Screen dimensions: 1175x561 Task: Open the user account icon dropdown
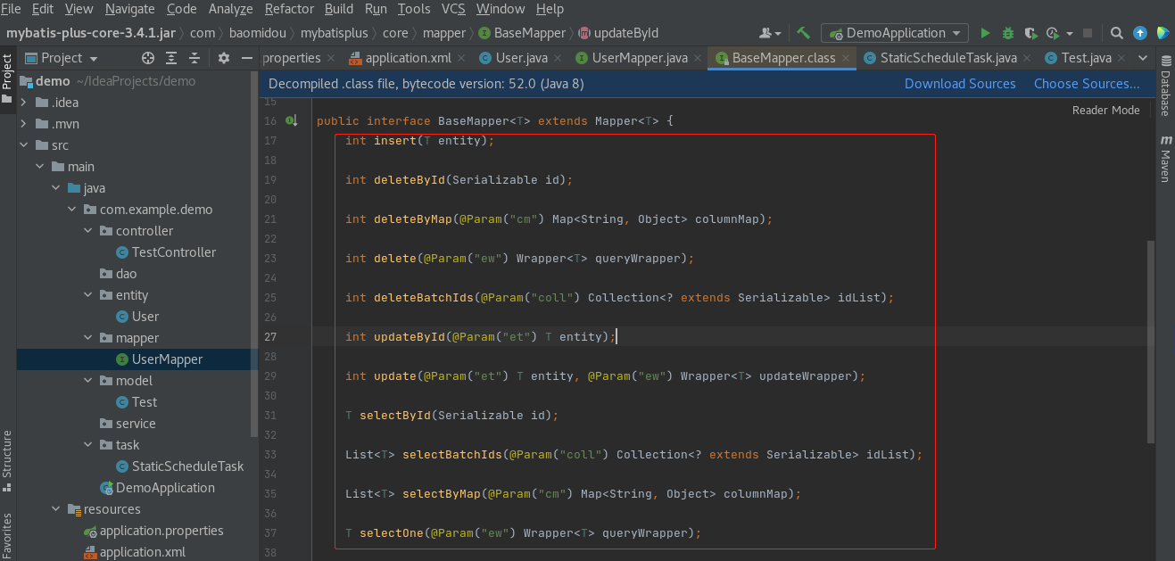tap(770, 33)
